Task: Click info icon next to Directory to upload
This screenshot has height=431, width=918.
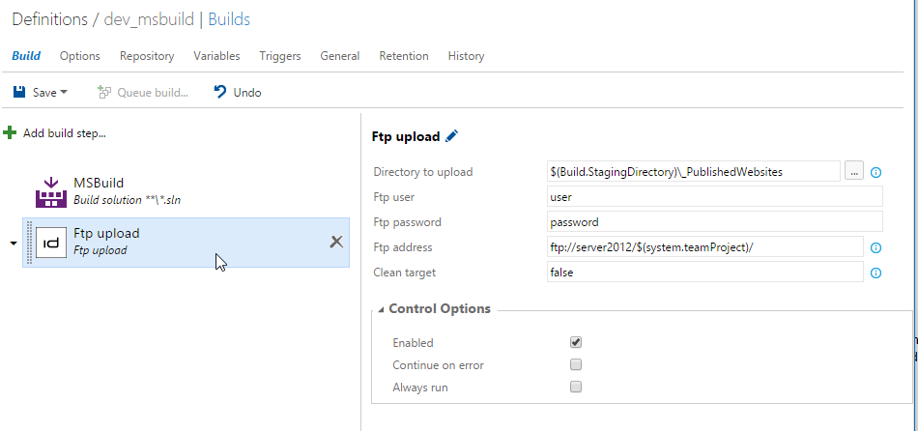Action: pos(875,172)
